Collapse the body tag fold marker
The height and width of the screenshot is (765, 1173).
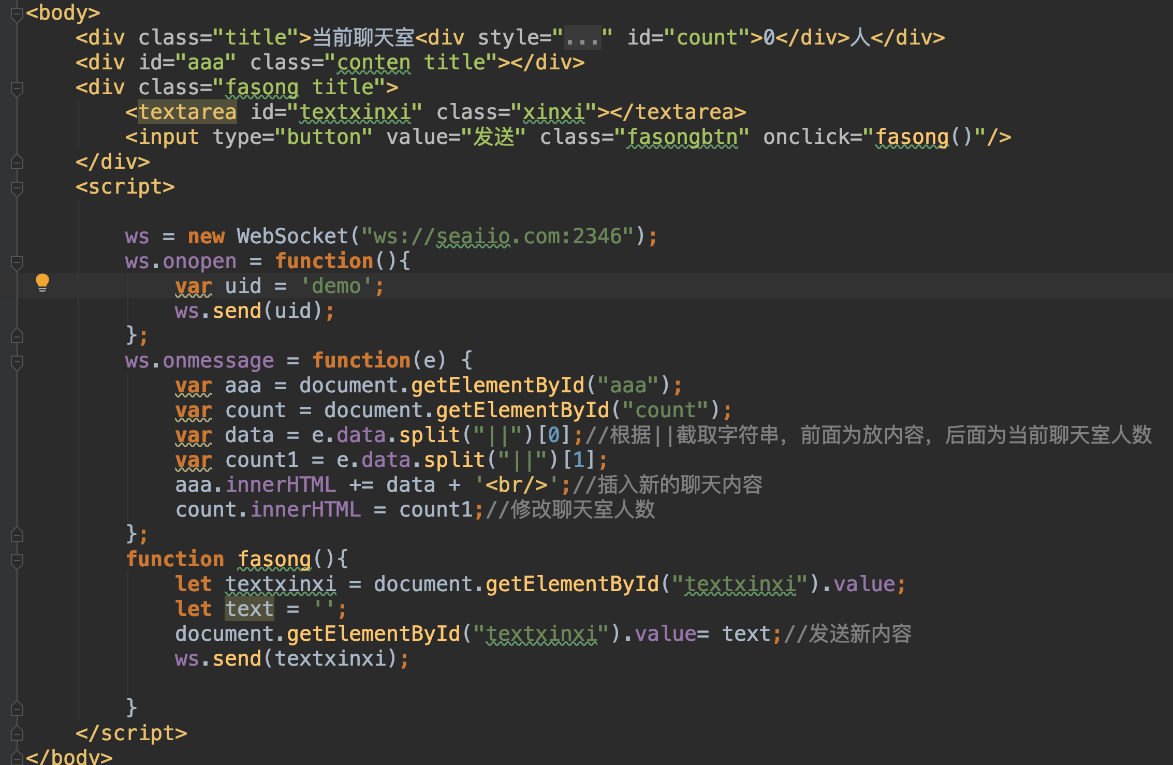(17, 14)
